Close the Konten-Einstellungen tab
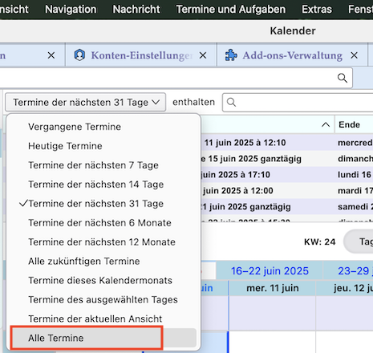Viewport: 373px width, 353px height. [x=203, y=55]
